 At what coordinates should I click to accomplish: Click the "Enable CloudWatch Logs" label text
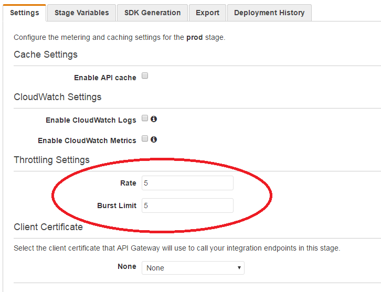91,120
